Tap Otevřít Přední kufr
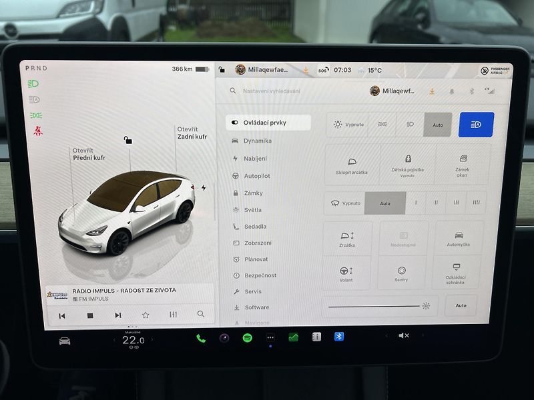The width and height of the screenshot is (534, 400). (x=89, y=154)
